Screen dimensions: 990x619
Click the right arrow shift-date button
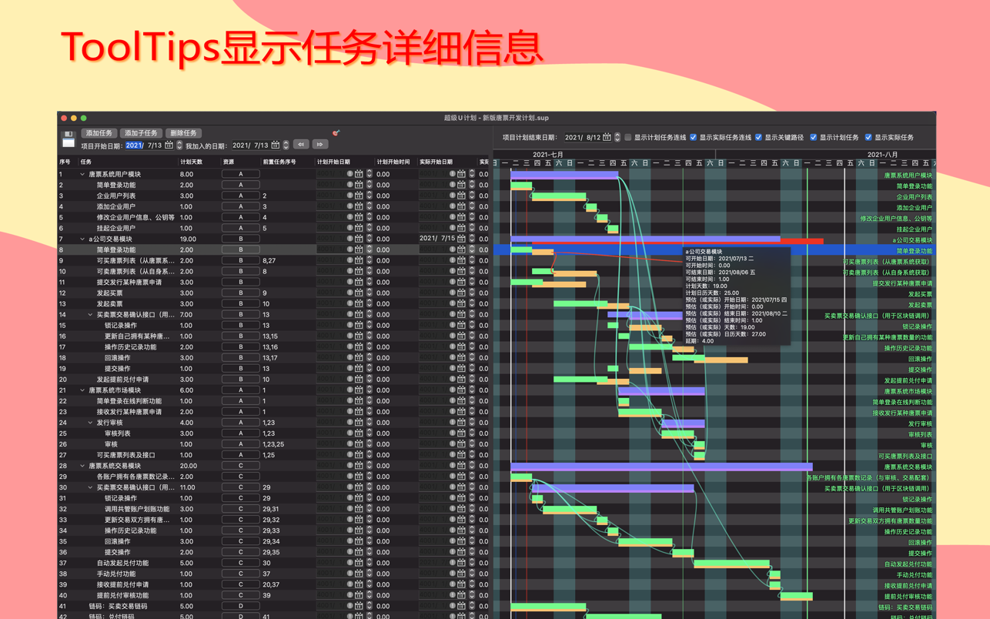click(319, 145)
